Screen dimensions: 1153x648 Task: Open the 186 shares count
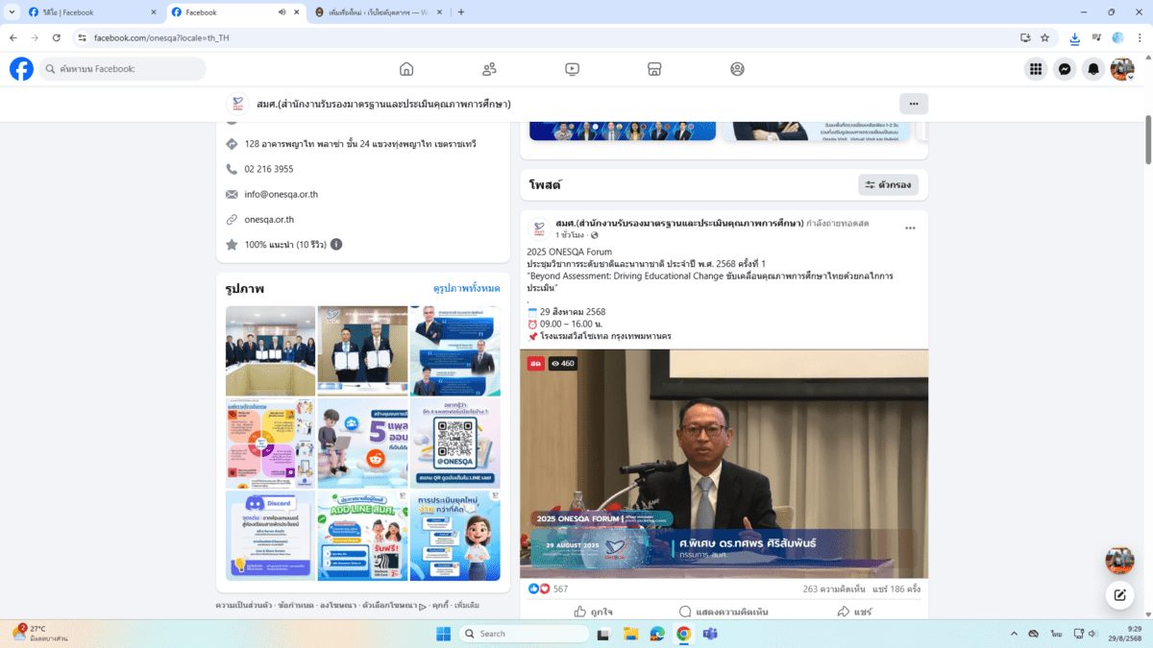pos(896,588)
